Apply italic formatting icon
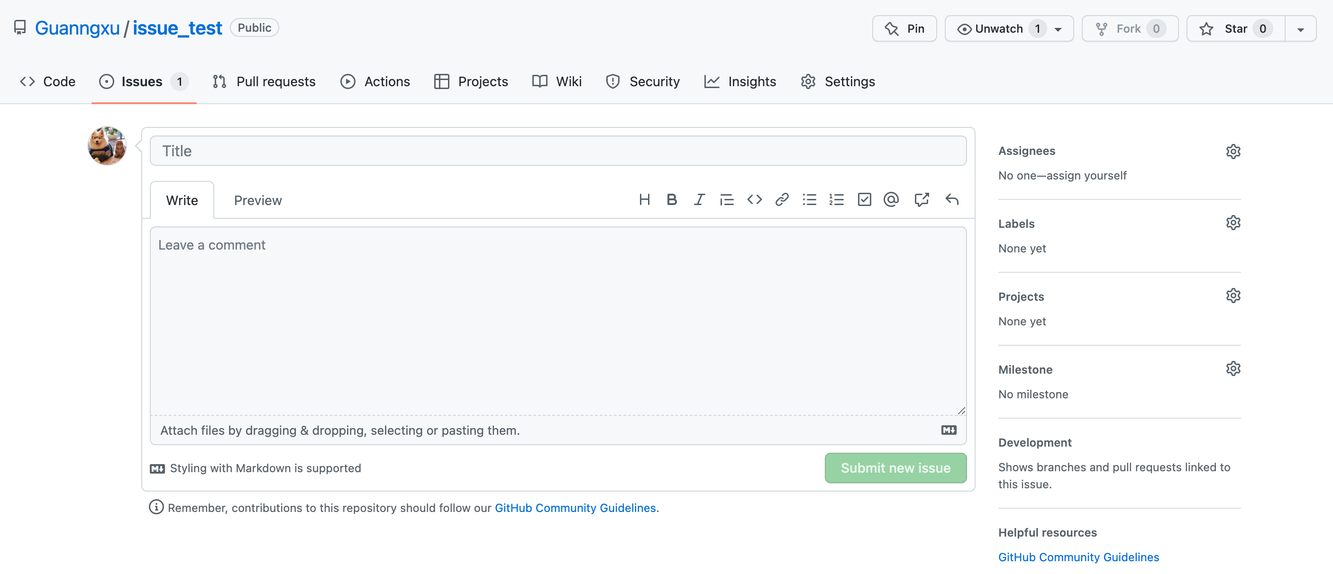1333x574 pixels. click(699, 199)
